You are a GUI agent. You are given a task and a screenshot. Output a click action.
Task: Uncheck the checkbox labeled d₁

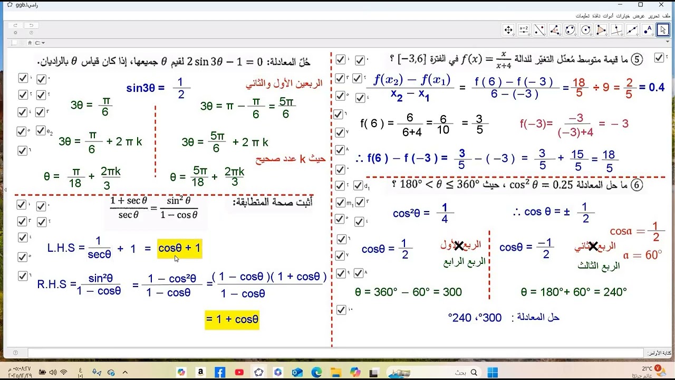(358, 185)
